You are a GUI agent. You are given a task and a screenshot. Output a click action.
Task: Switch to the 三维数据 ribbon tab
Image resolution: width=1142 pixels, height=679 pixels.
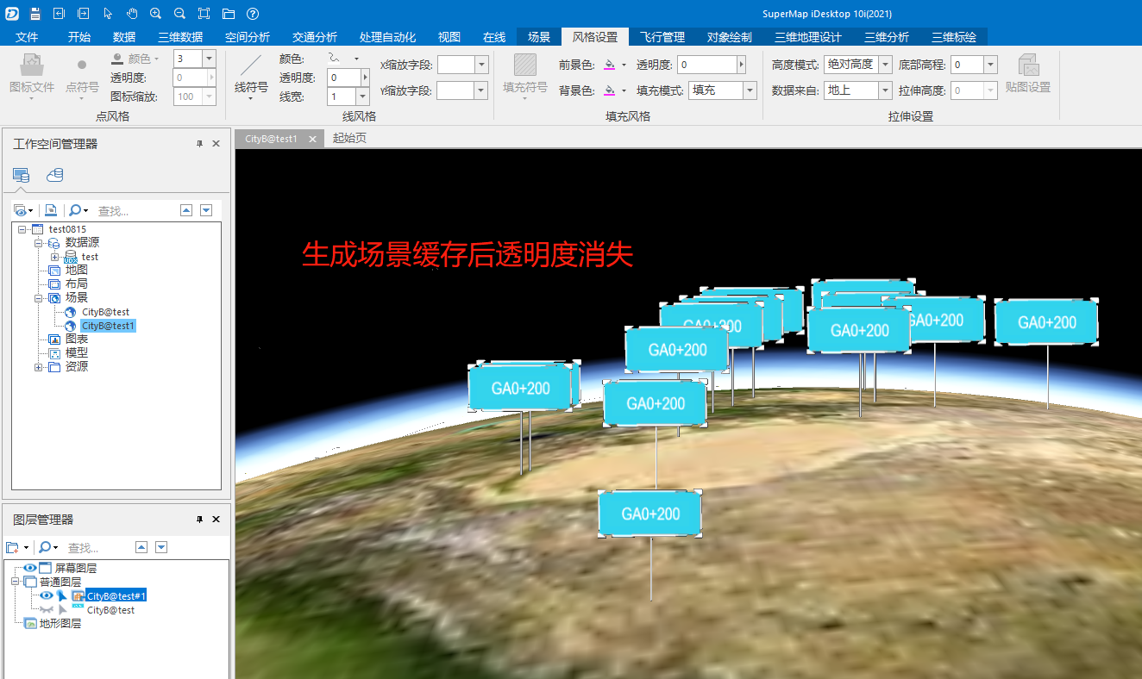tap(180, 37)
